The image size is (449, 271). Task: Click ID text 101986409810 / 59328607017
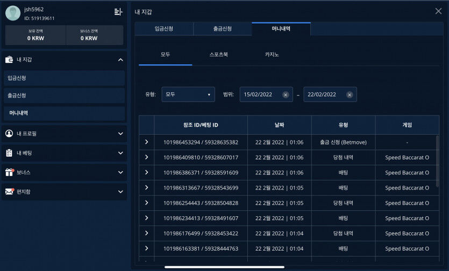pos(201,157)
